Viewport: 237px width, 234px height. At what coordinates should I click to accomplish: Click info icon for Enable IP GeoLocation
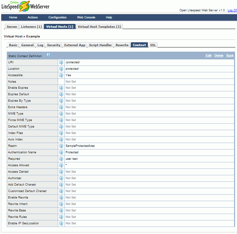click(x=61, y=223)
